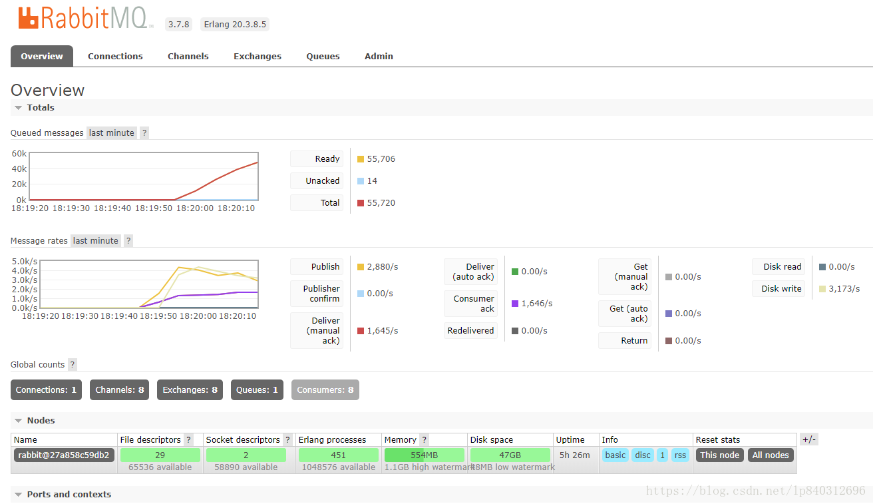Toggle the Ready series label

click(317, 158)
